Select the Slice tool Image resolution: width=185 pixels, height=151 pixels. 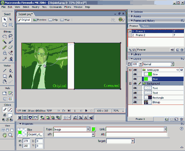[11, 93]
